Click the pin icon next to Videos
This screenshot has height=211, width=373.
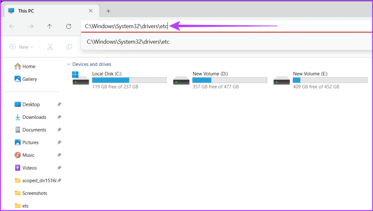point(59,168)
